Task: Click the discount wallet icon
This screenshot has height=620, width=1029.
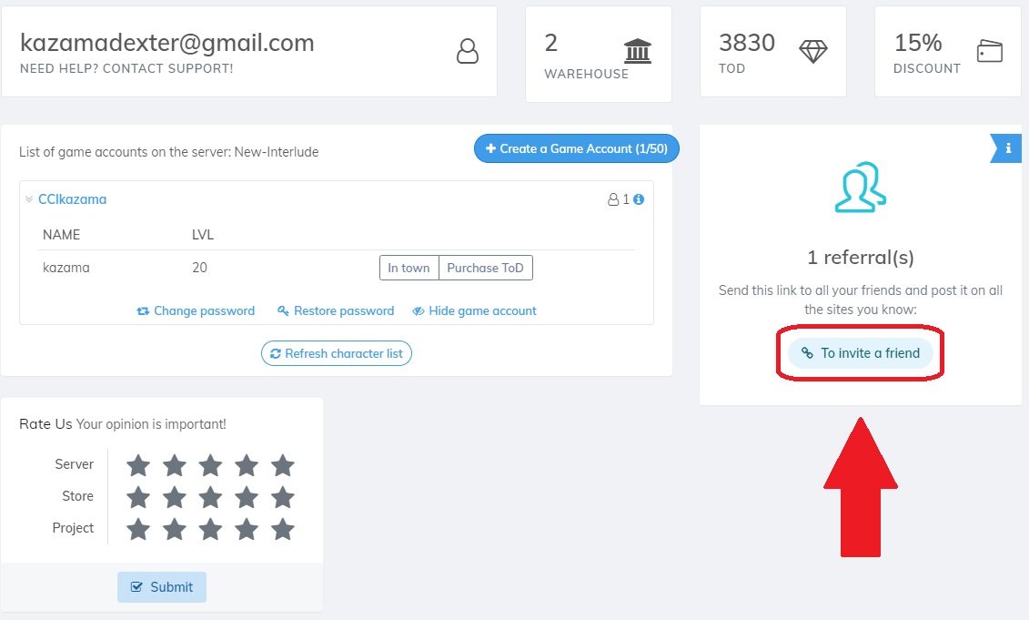Action: tap(989, 51)
